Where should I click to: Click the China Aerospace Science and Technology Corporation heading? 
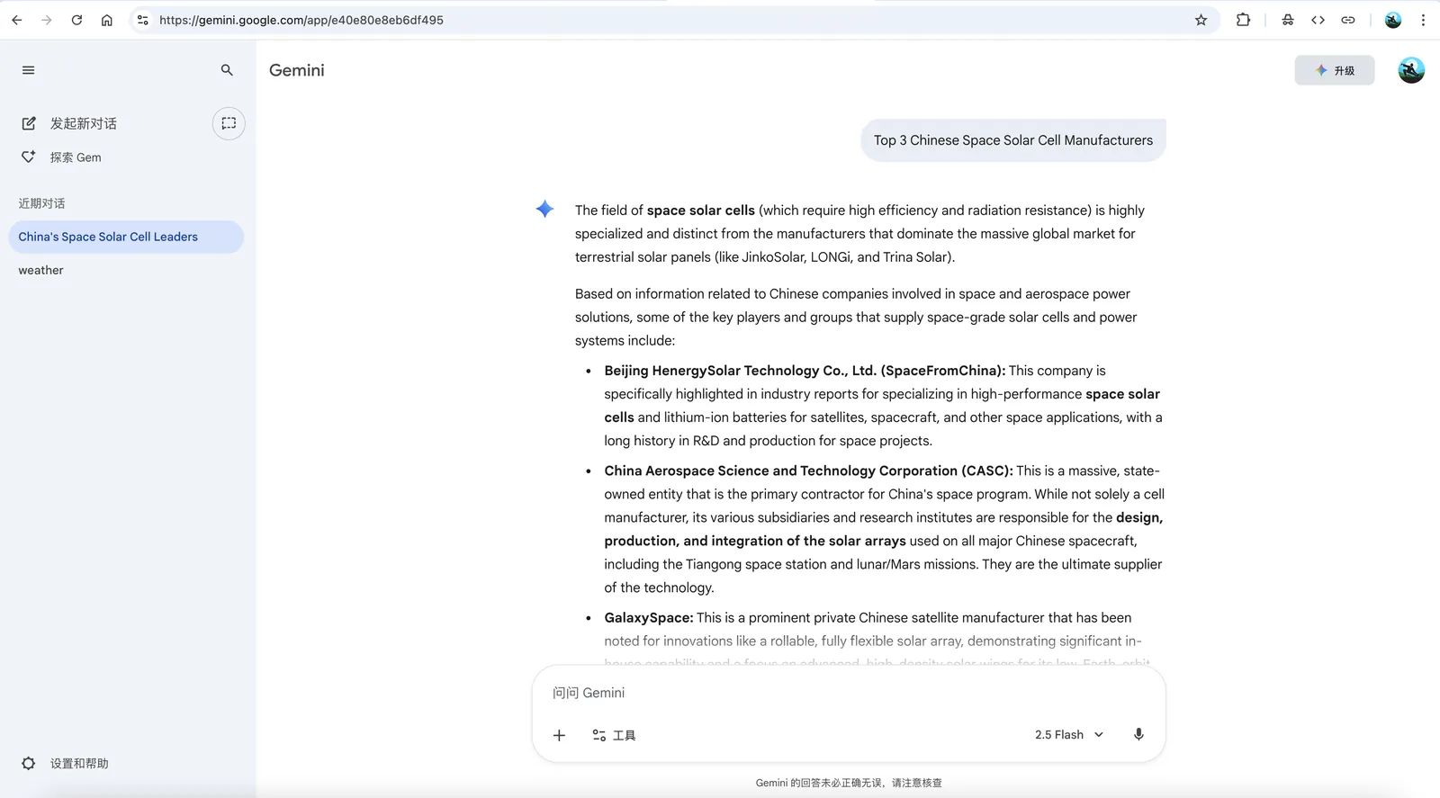pyautogui.click(x=808, y=471)
